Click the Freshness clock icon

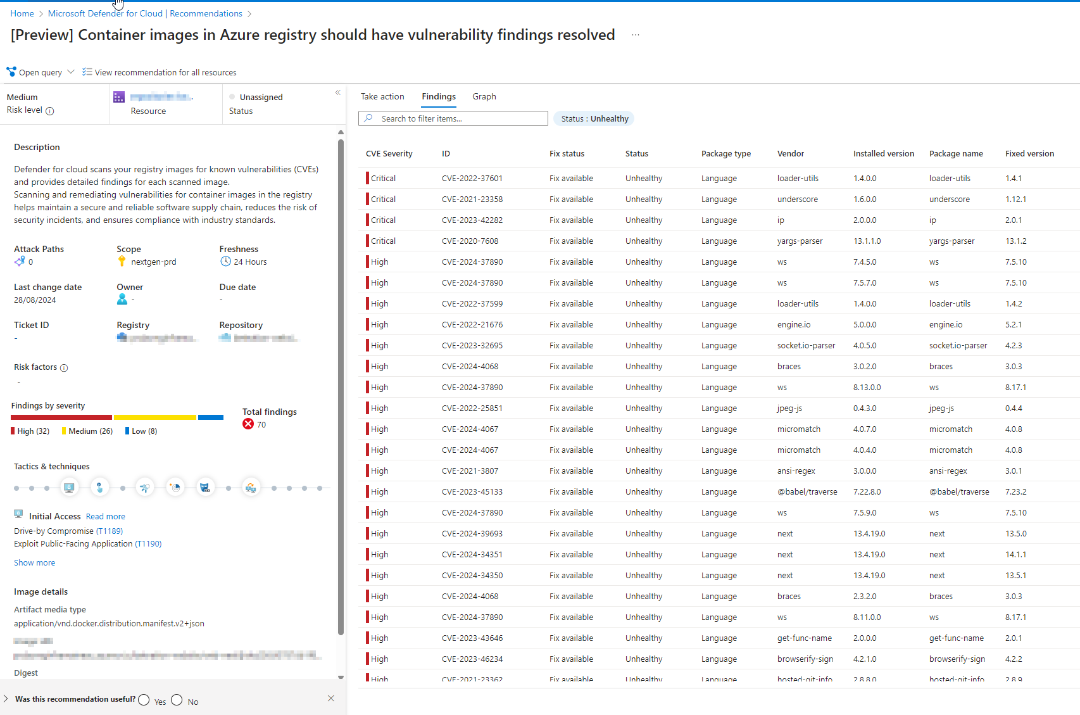point(225,261)
